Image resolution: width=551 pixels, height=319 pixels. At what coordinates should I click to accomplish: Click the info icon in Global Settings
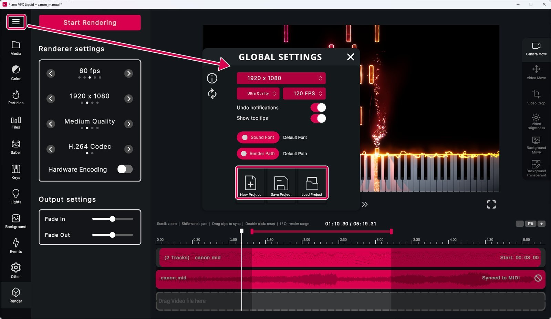click(x=212, y=78)
